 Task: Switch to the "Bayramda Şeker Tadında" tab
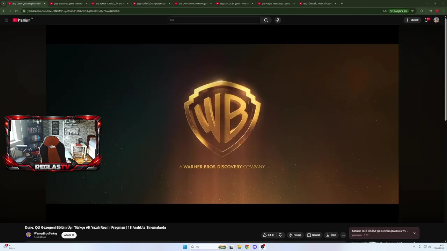68,3
